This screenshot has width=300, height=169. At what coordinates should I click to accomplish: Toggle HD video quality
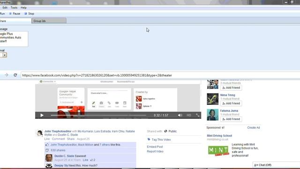[x=189, y=115]
